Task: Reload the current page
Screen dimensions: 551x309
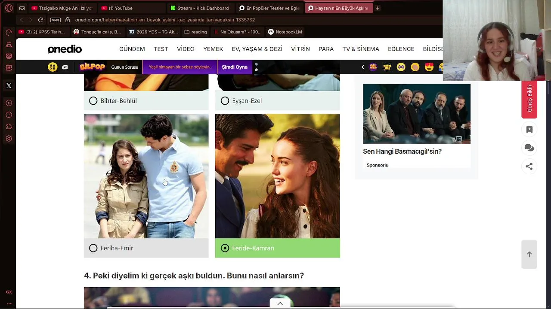Action: point(40,20)
